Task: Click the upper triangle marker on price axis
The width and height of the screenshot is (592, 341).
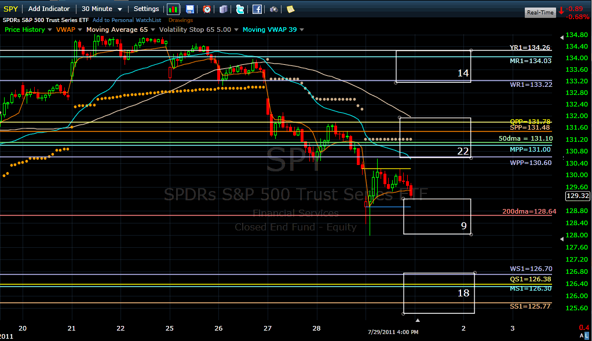Action: pyautogui.click(x=562, y=38)
